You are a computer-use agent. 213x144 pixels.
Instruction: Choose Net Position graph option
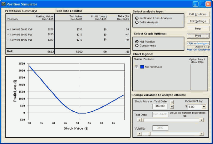pyautogui.click(x=137, y=42)
